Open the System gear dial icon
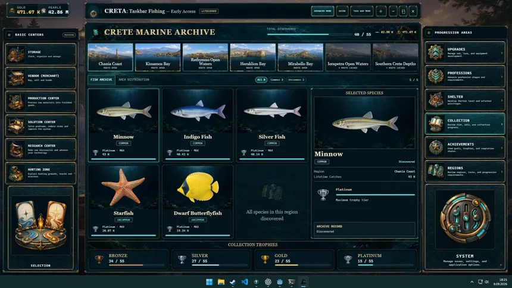This screenshot has height=288, width=512. click(x=465, y=218)
